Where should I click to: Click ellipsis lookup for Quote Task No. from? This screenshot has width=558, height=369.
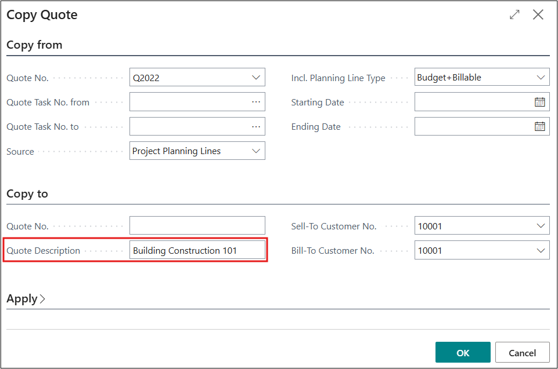256,102
